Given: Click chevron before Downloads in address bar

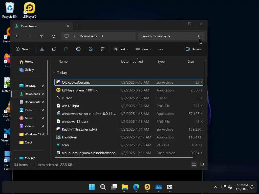Looking at the screenshot, I should (x=74, y=36).
